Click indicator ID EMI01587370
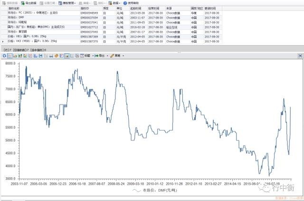The height and width of the screenshot is (201, 304). [89, 41]
